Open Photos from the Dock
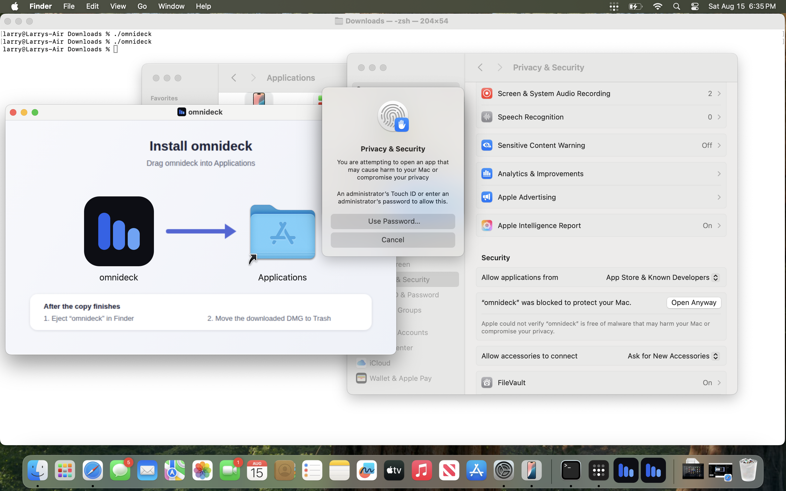This screenshot has width=786, height=491. tap(202, 470)
